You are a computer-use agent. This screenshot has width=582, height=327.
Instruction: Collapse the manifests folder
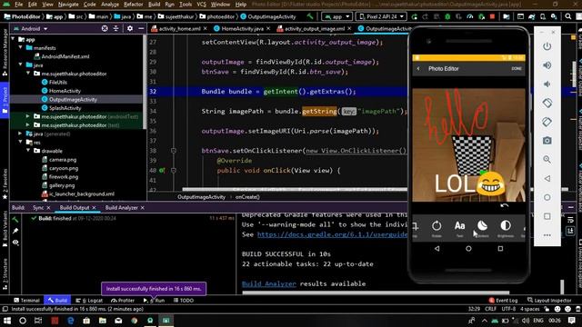tap(21, 48)
